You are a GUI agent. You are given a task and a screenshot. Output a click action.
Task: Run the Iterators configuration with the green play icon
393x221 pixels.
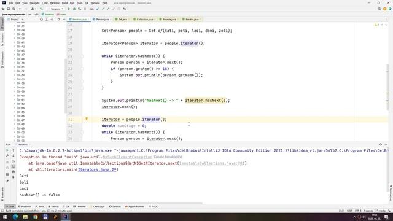(x=69, y=9)
